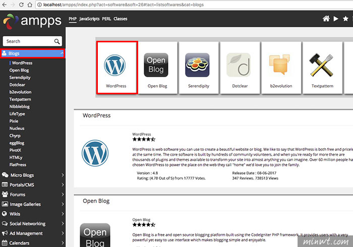Select Chyrp in the sidebar
This screenshot has height=247, width=353.
point(15,136)
